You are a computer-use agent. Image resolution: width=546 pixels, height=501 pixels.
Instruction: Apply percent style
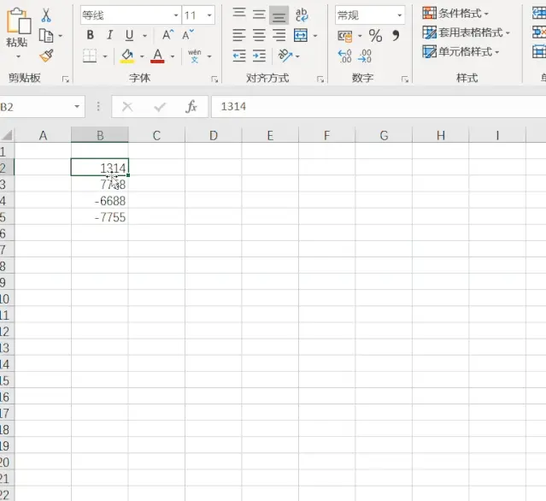tap(375, 36)
